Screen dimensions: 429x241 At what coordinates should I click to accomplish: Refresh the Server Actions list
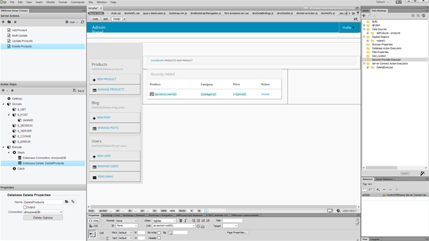pos(82,22)
